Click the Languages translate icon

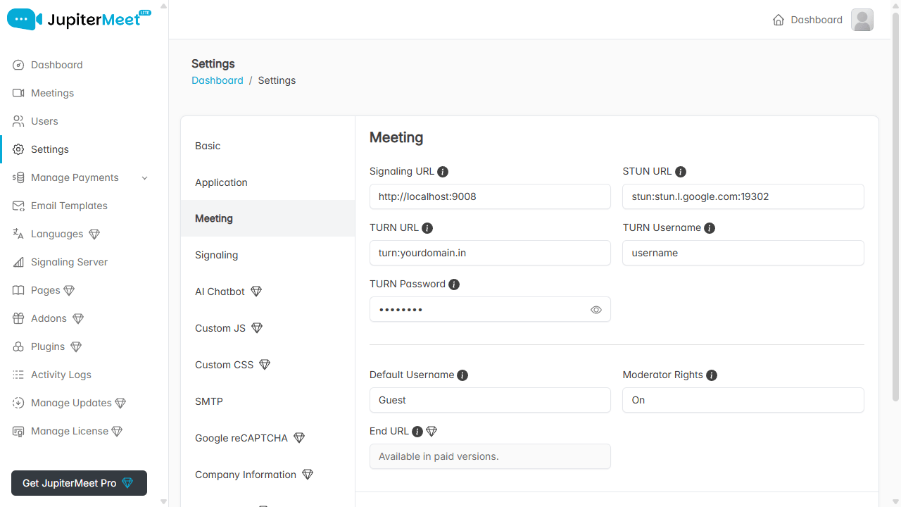18,234
